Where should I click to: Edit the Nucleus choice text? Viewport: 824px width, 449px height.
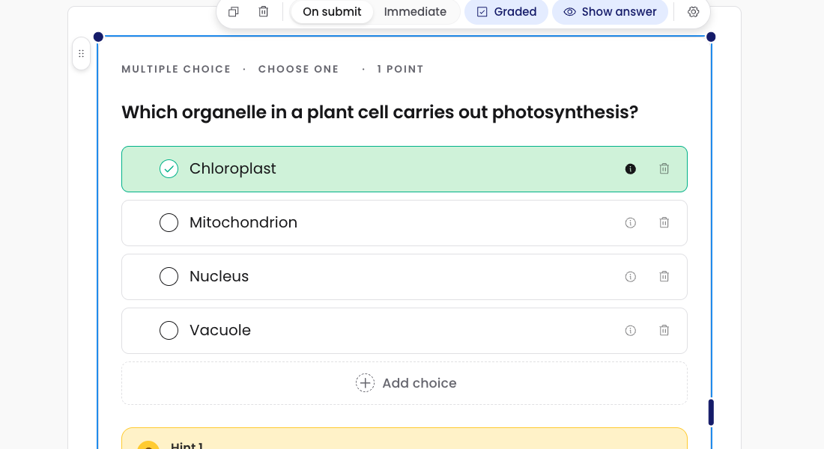point(219,276)
